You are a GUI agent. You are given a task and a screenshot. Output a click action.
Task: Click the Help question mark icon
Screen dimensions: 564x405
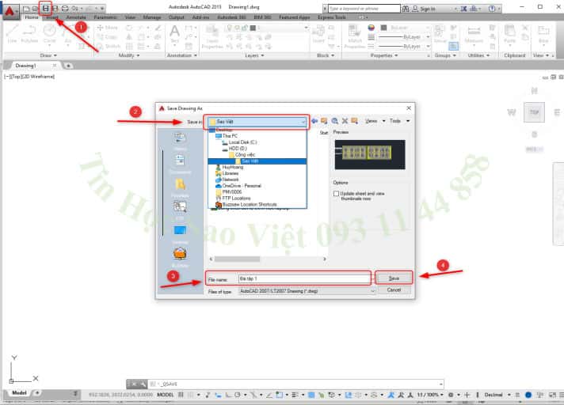click(492, 9)
